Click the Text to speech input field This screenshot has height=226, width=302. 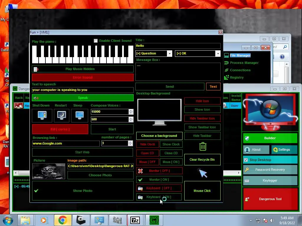(83, 90)
